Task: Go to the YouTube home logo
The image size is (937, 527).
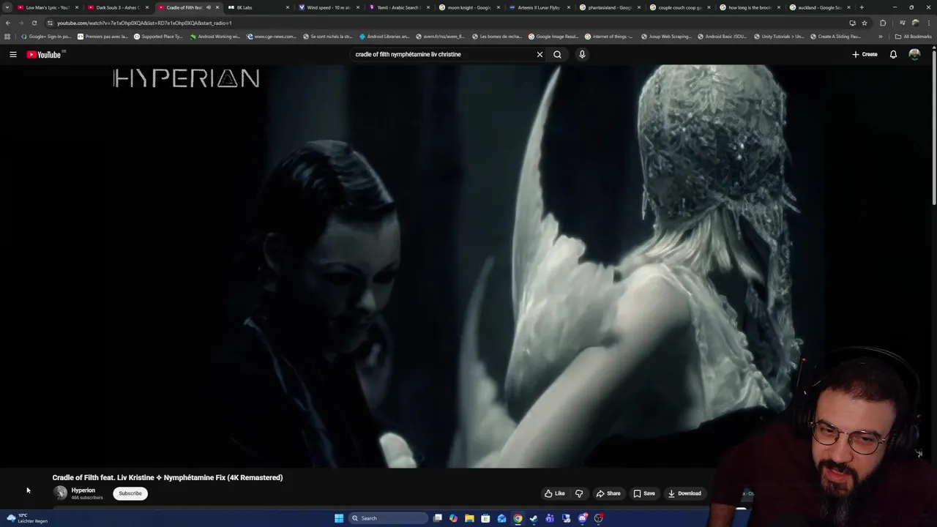Action: coord(44,54)
